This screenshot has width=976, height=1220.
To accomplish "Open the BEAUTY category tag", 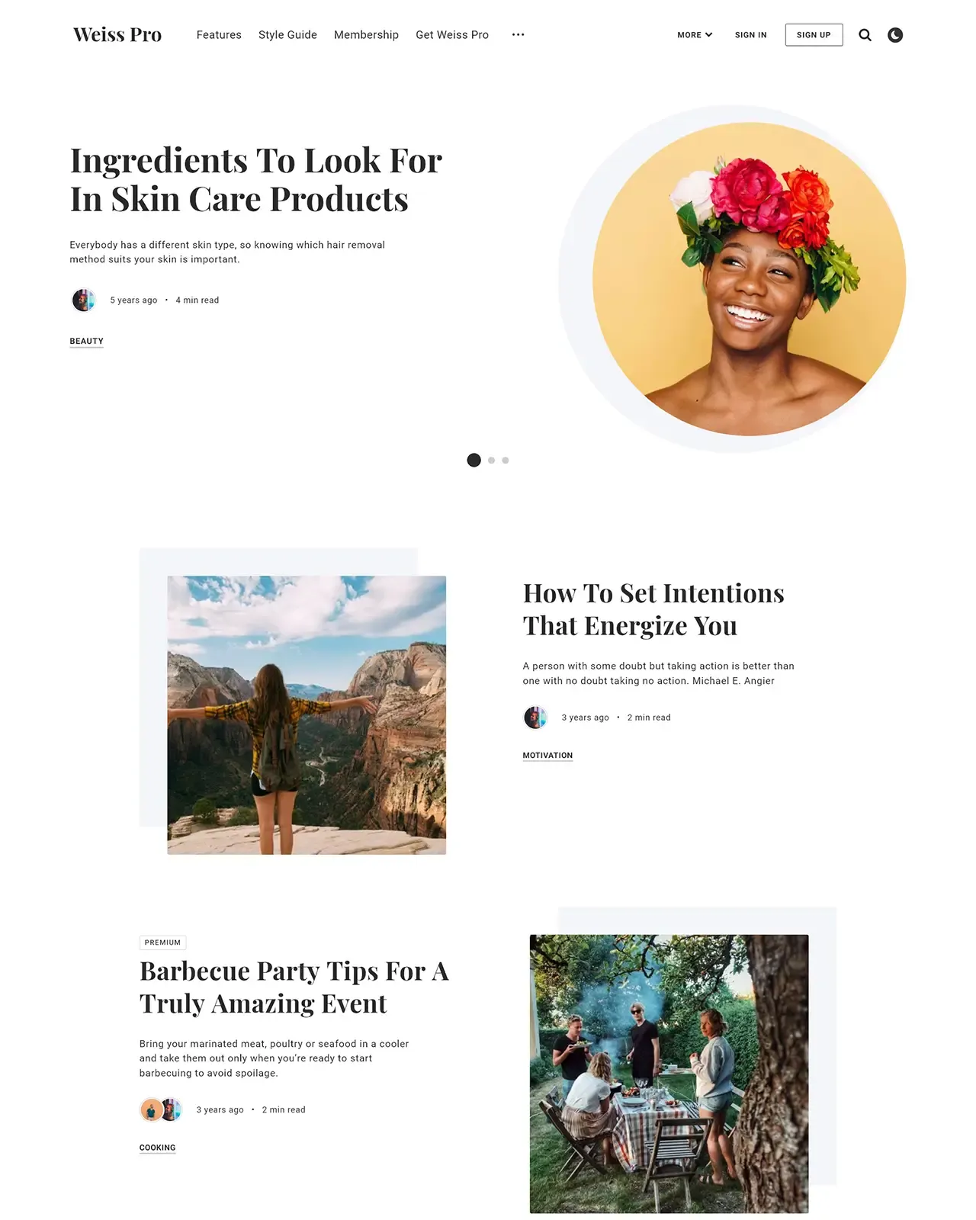I will coord(86,342).
